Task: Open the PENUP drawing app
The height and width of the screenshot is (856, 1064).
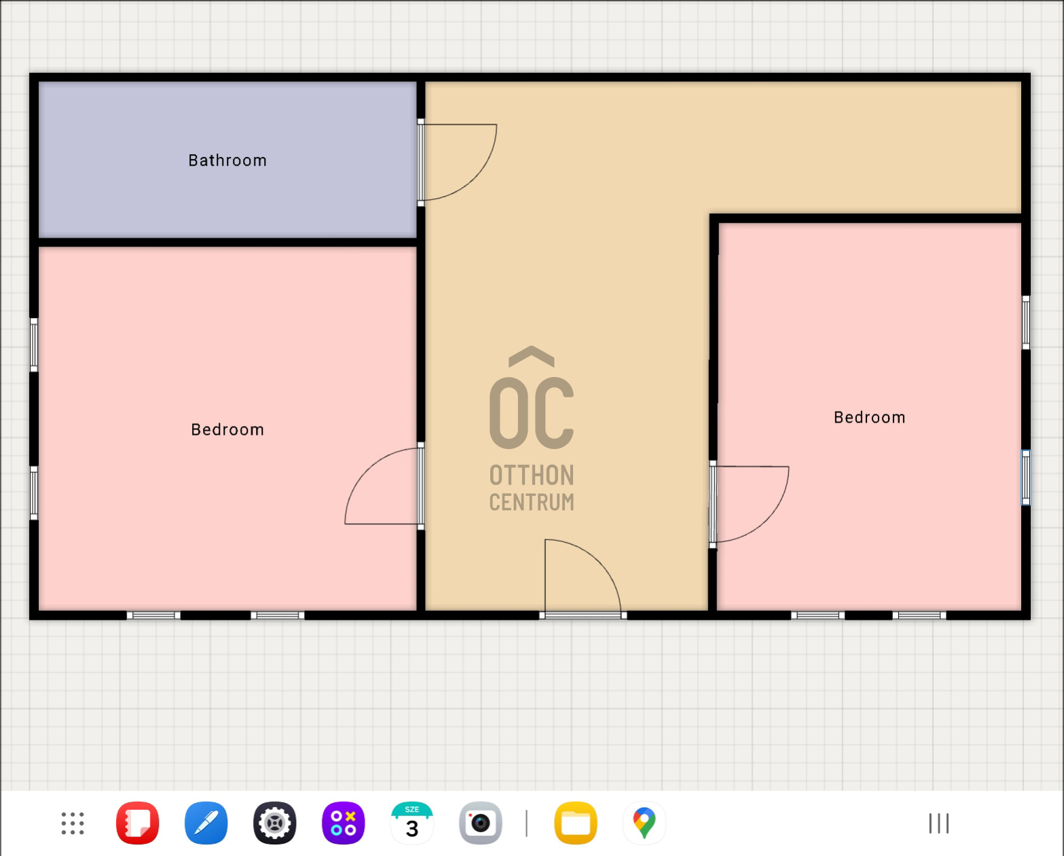Action: click(x=206, y=823)
